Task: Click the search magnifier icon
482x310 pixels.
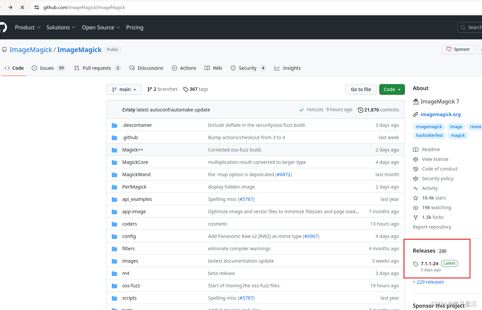Action: click(x=463, y=27)
